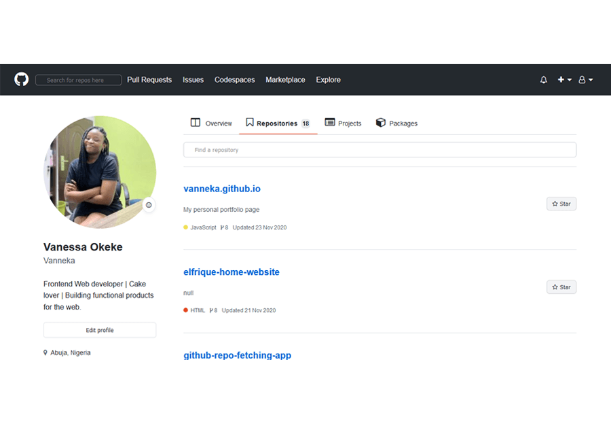
Task: Click the null description under elfrique-home-website
Action: coord(188,293)
